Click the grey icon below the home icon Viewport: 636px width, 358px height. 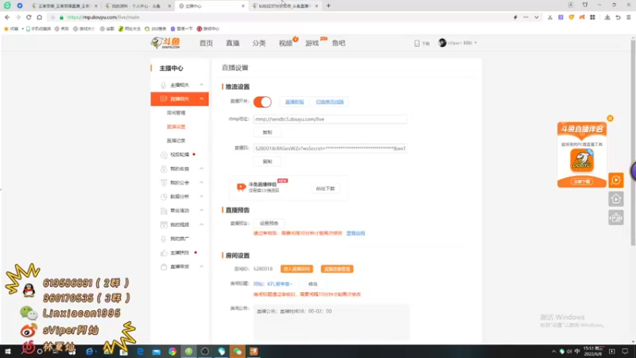(x=616, y=218)
